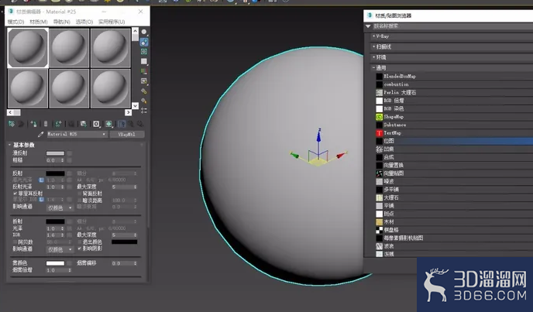Open Material (M) menu
Image resolution: width=533 pixels, height=312 pixels.
click(39, 22)
